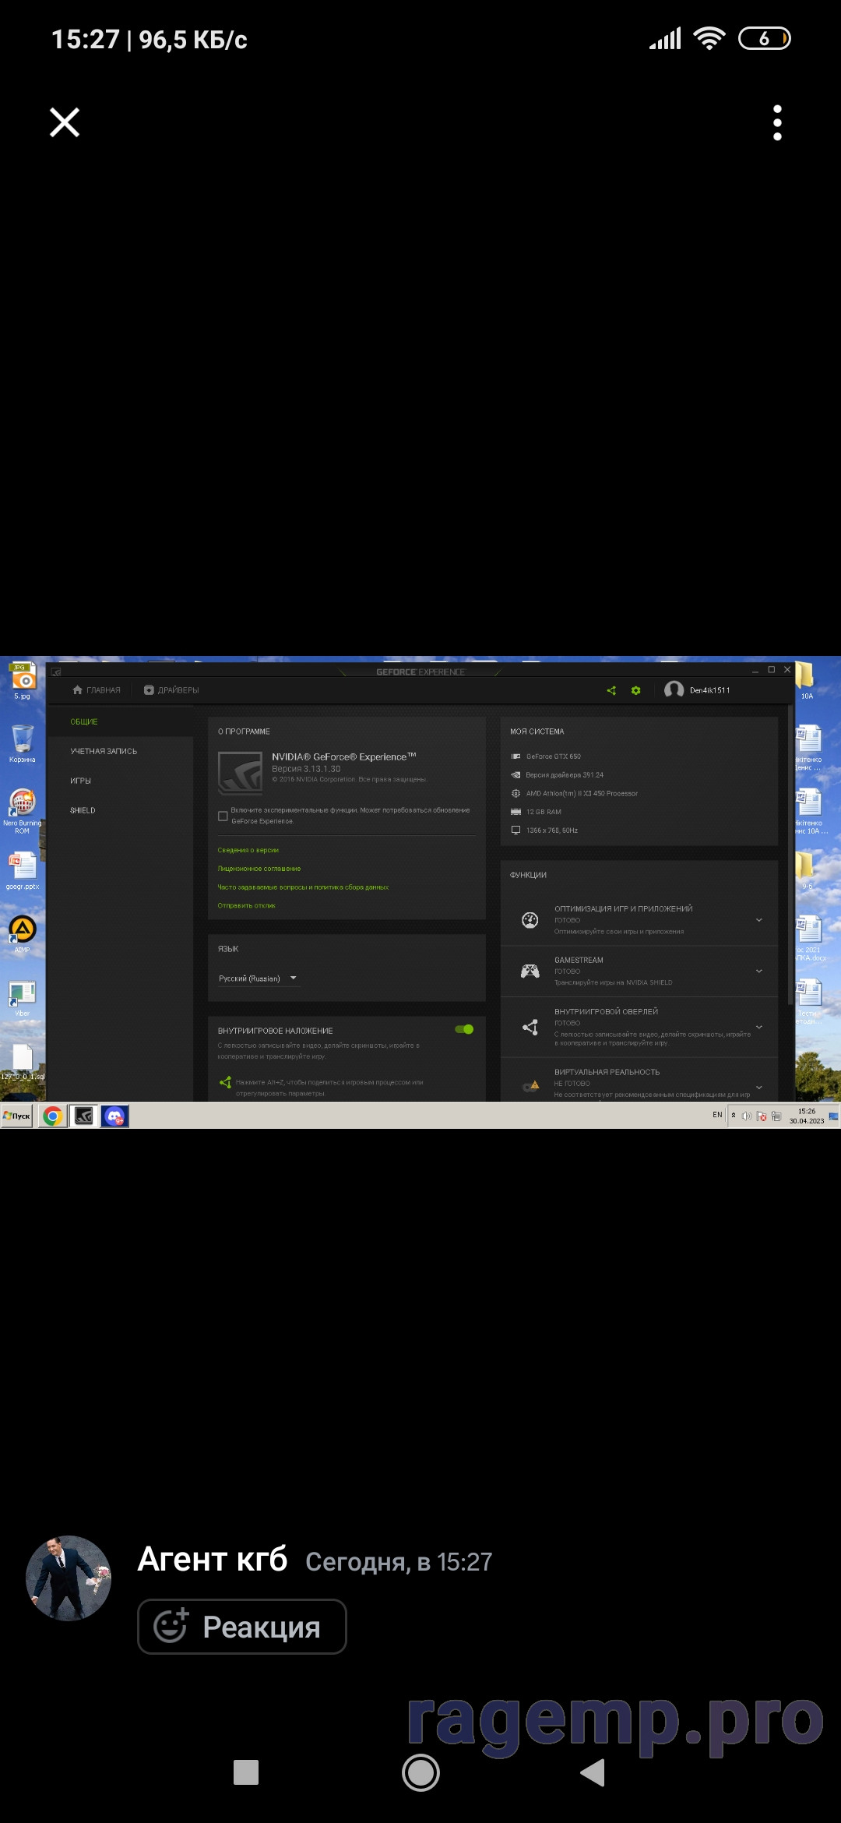Image resolution: width=841 pixels, height=1823 pixels.
Task: Click the speedometer icon for game optimization
Action: [530, 920]
